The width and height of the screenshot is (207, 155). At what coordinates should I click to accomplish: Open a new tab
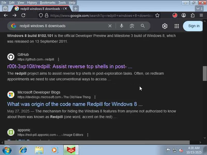coord(76,9)
